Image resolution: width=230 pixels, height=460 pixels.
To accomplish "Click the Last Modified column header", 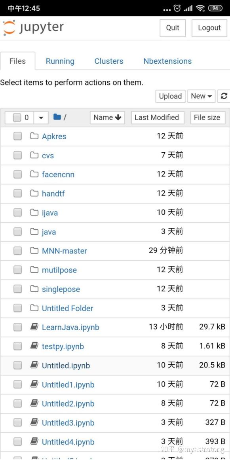I will point(157,117).
